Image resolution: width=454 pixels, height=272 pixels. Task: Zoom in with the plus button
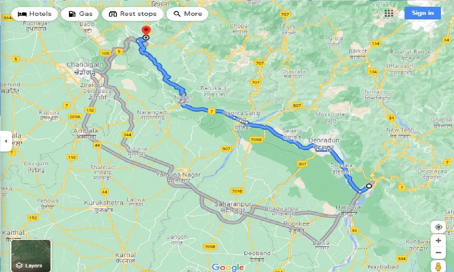point(438,241)
